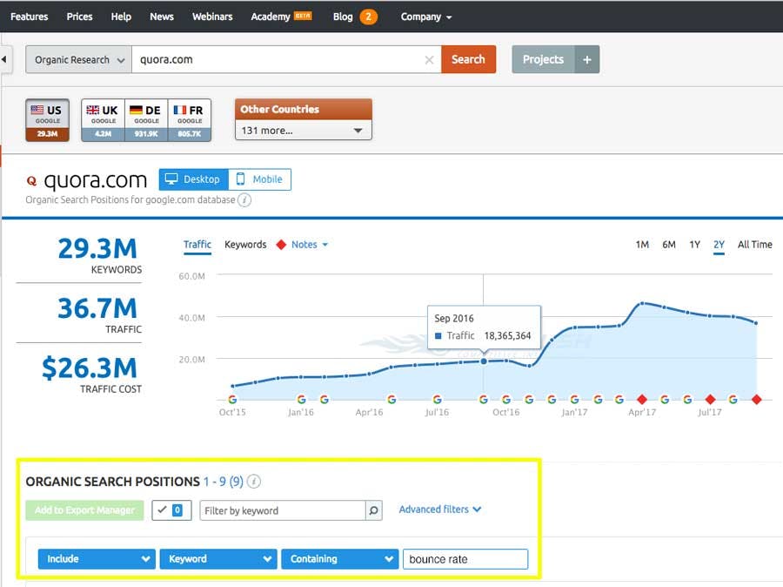Click the 36.7M traffic figure
The image size is (783, 587).
pyautogui.click(x=97, y=308)
